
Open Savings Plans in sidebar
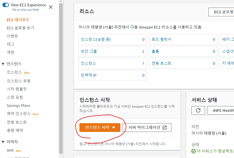[x=18, y=106]
